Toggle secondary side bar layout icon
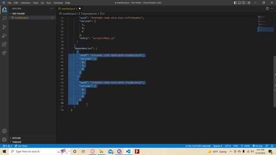276x155 pixels. [243, 3]
